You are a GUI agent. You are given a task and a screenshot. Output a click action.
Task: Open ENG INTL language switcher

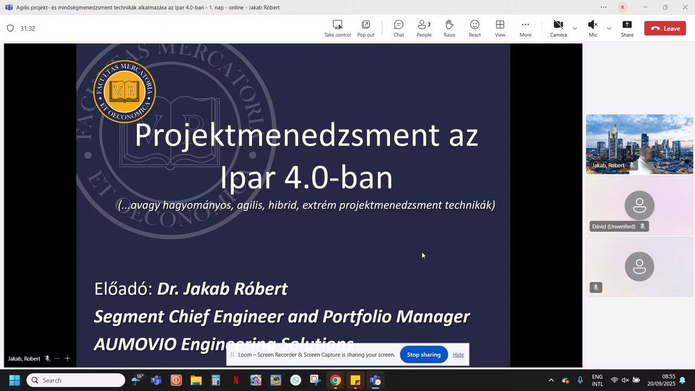(x=597, y=380)
